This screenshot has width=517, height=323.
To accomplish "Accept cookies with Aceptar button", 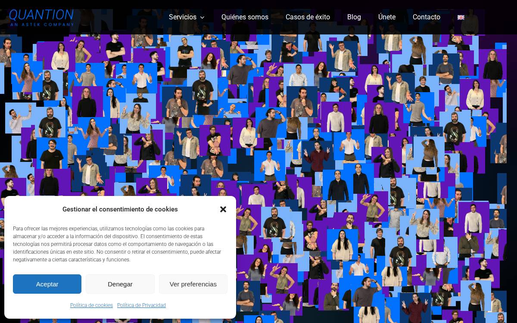I will (47, 284).
